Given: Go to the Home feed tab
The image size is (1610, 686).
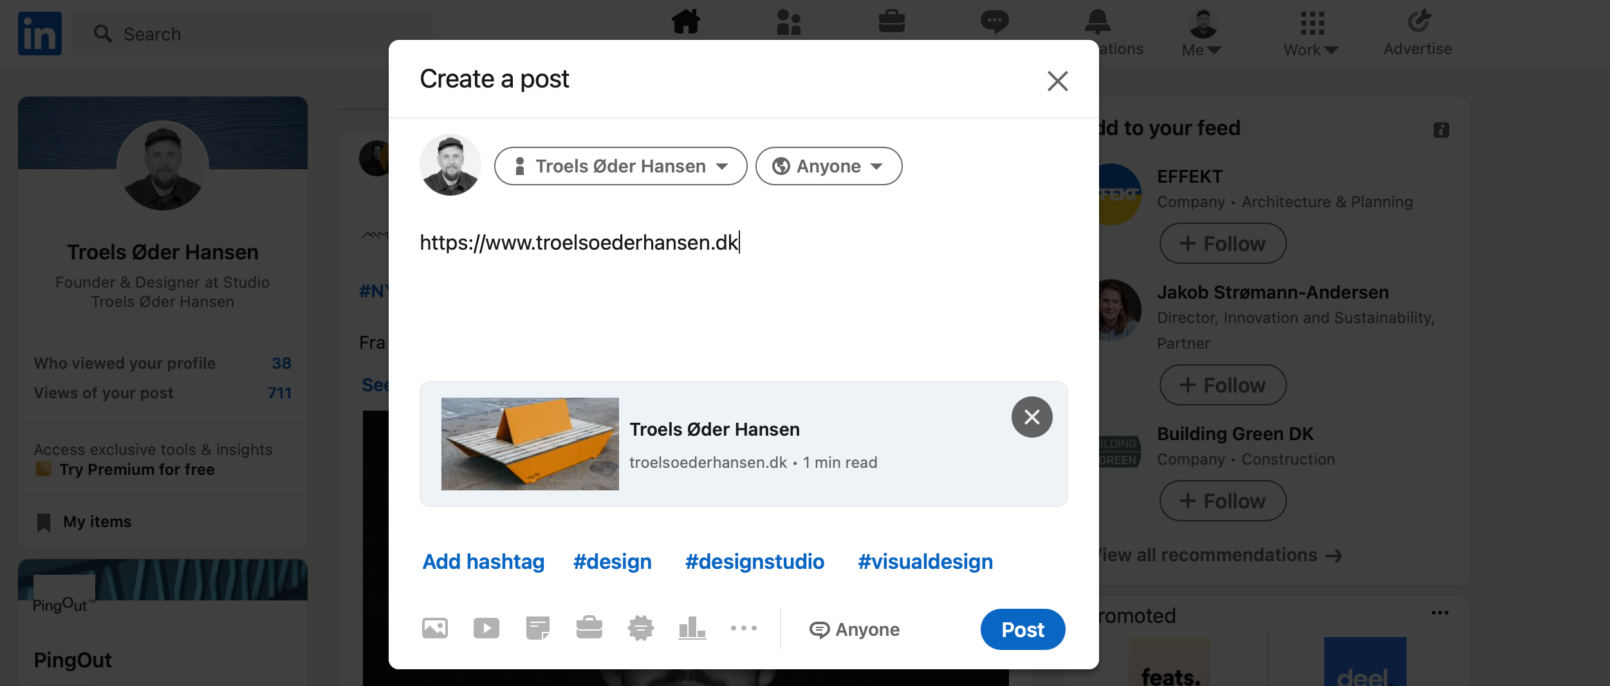Looking at the screenshot, I should click(686, 22).
